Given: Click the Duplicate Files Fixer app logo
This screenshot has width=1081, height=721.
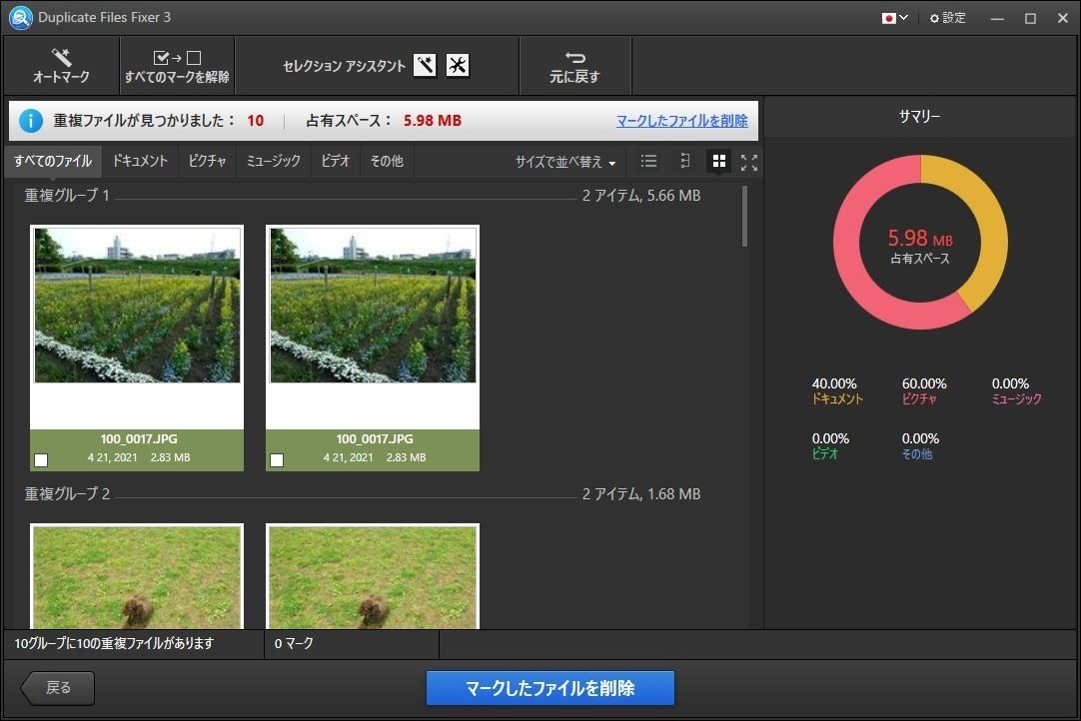Looking at the screenshot, I should tap(20, 17).
